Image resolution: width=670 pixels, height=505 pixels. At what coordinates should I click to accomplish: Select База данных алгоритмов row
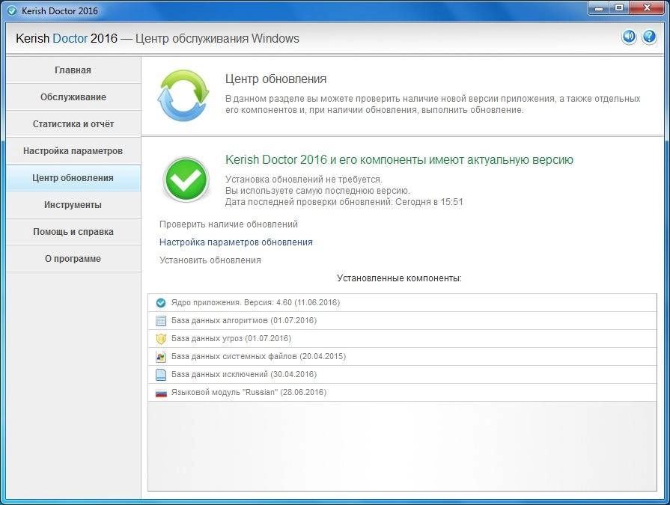point(402,321)
